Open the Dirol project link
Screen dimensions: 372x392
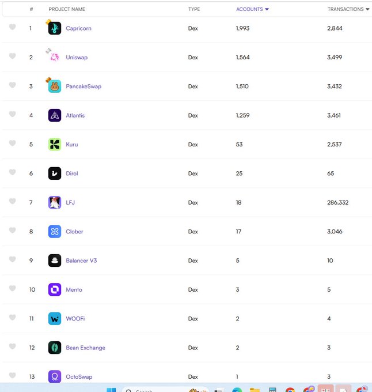pos(72,174)
